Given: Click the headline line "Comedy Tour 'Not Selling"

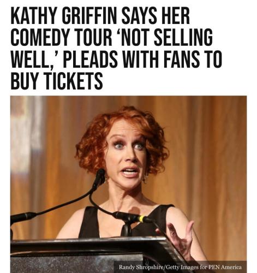Looking at the screenshot, I should [x=111, y=37].
